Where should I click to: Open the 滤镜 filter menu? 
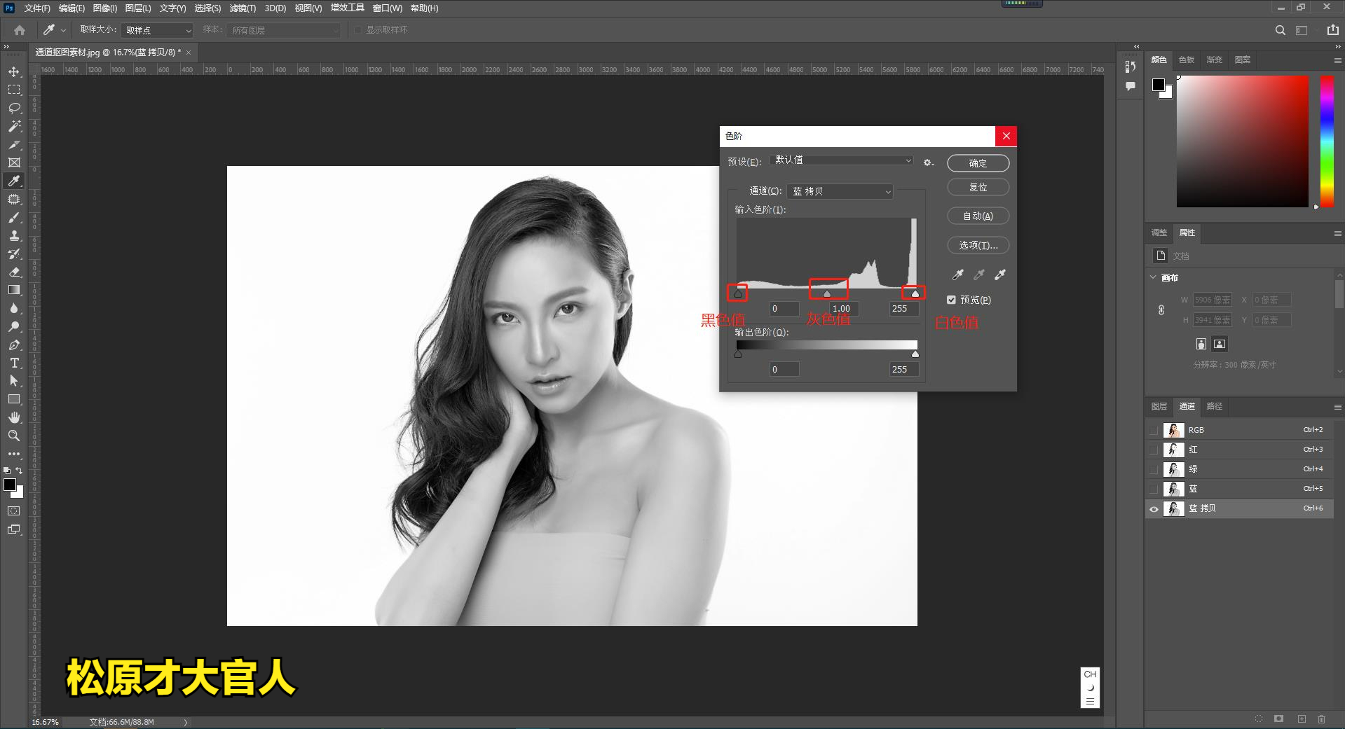(243, 8)
